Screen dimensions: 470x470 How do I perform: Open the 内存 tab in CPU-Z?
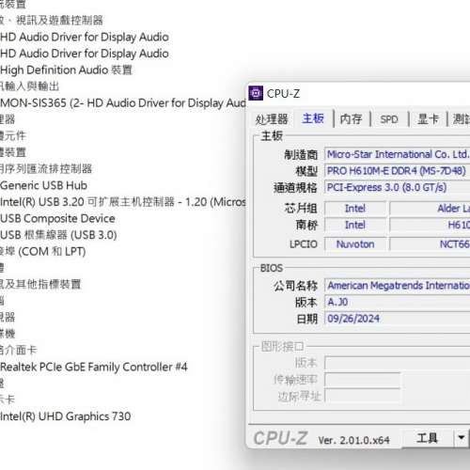pos(351,119)
